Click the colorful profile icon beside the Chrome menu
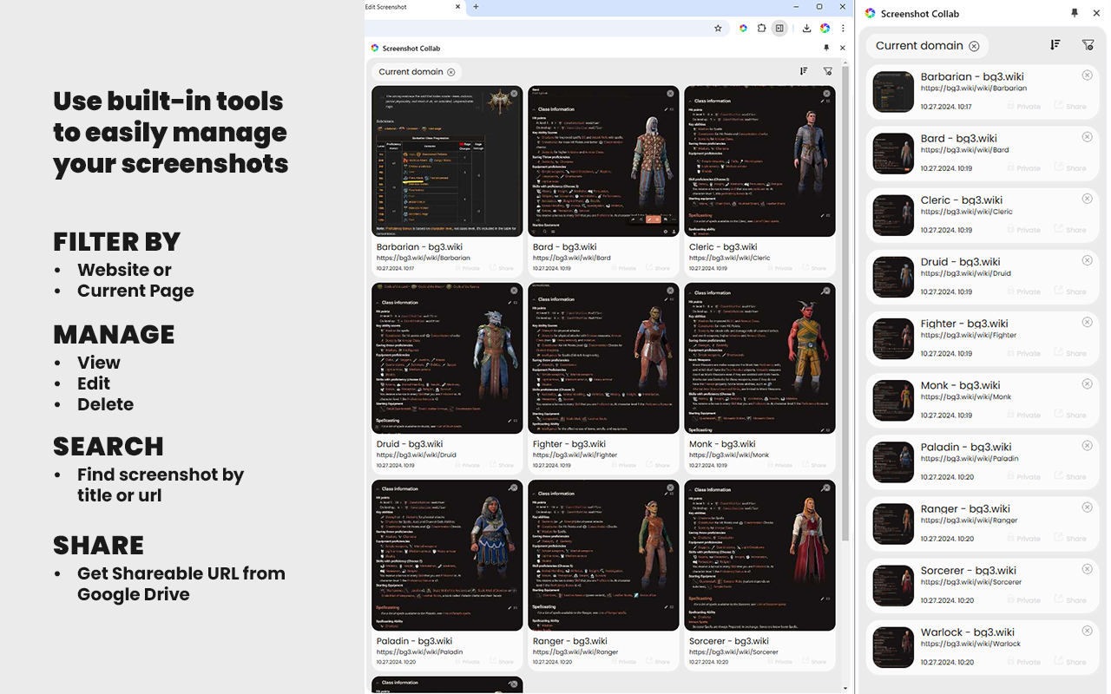The image size is (1111, 694). [825, 28]
